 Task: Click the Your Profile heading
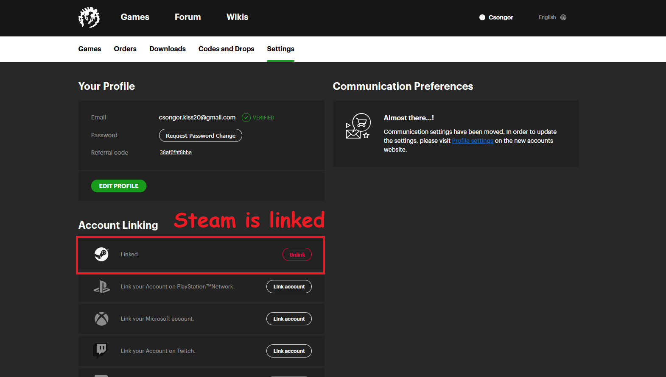[x=106, y=86]
